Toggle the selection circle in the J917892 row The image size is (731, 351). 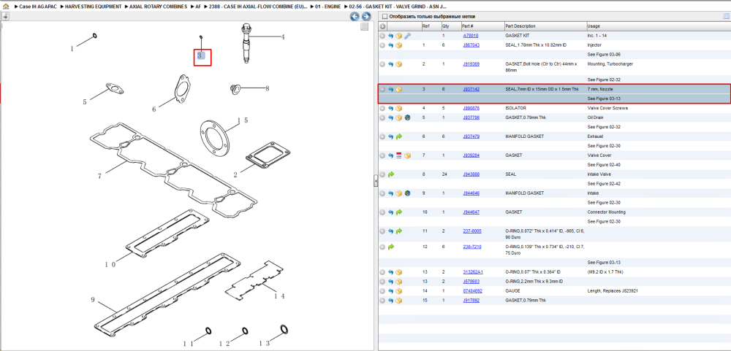pyautogui.click(x=382, y=300)
